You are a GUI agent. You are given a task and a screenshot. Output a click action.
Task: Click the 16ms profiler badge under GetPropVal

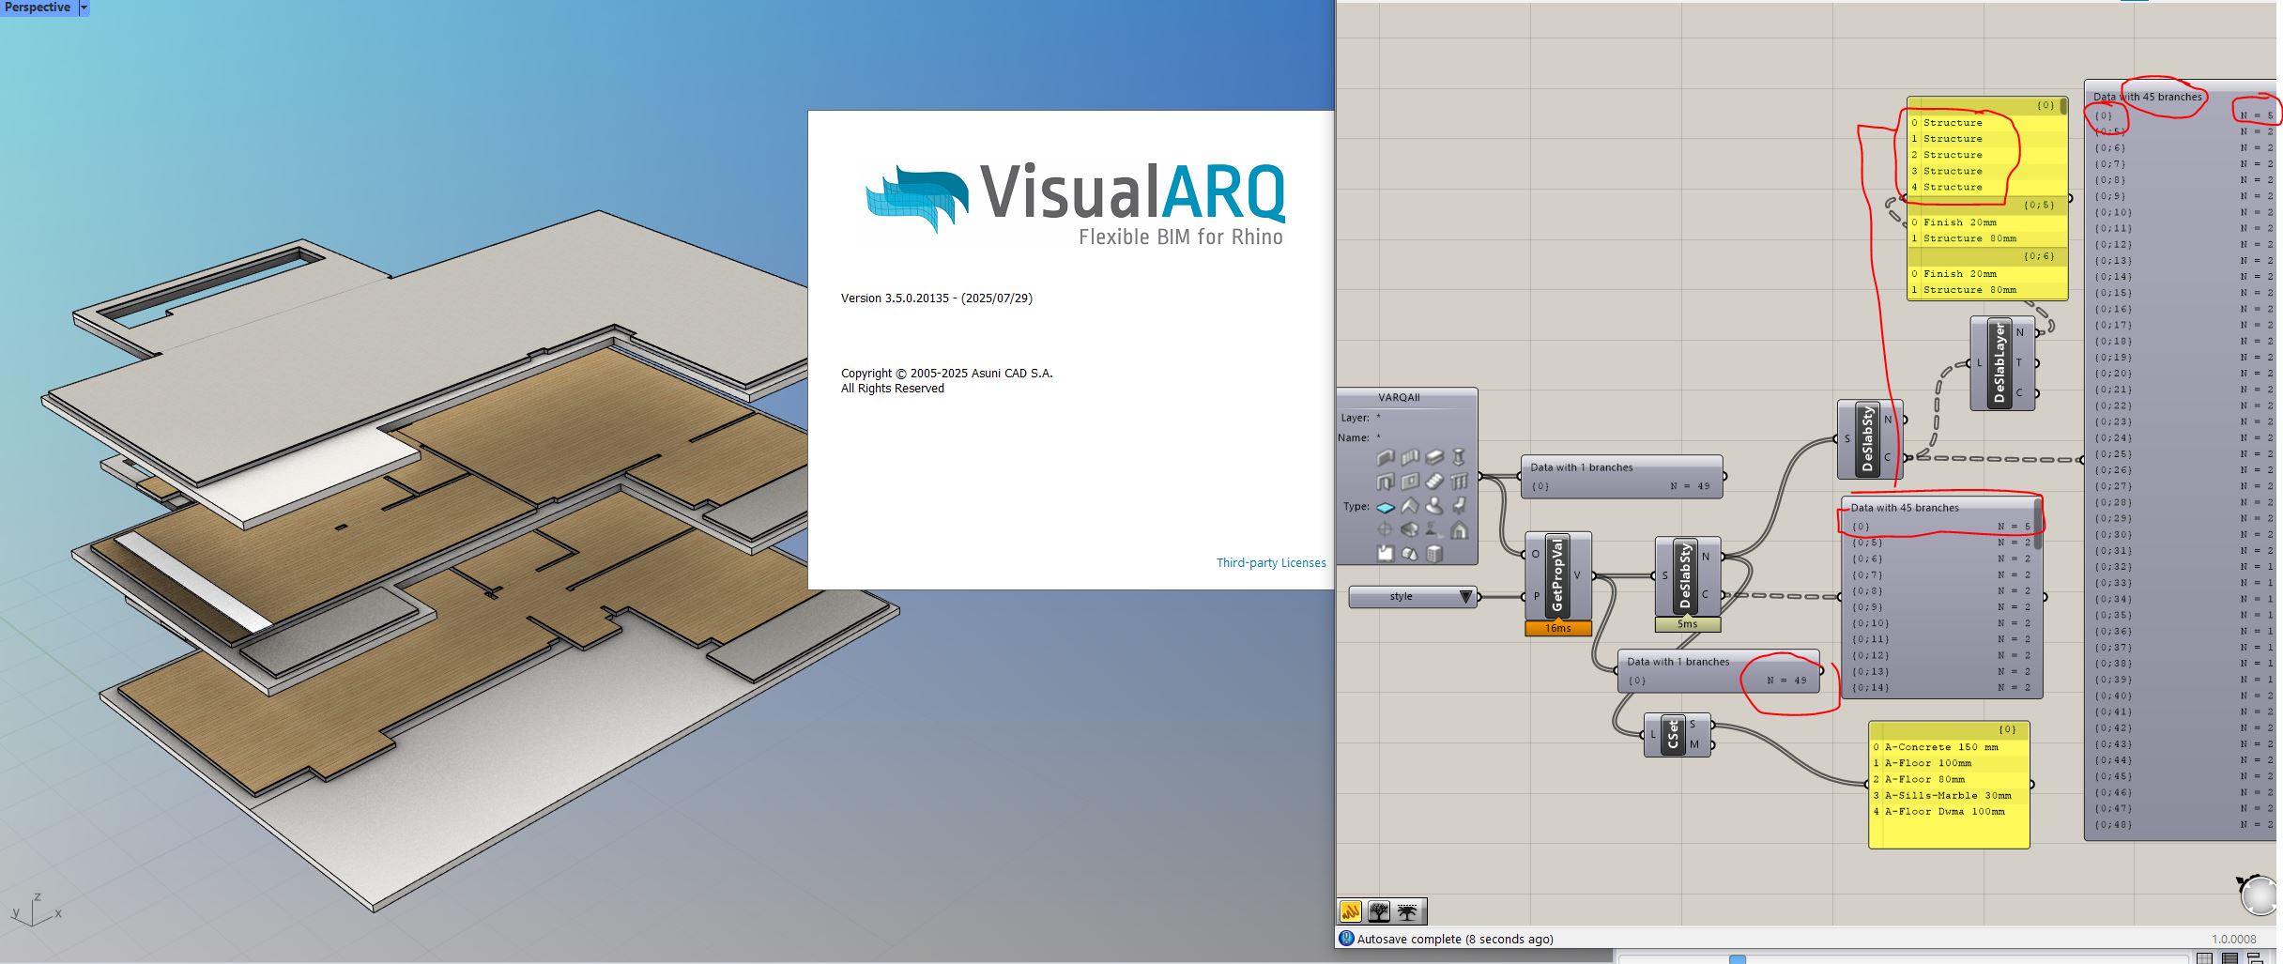1558,628
